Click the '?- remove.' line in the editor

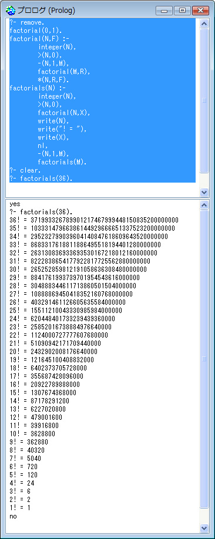[26, 22]
